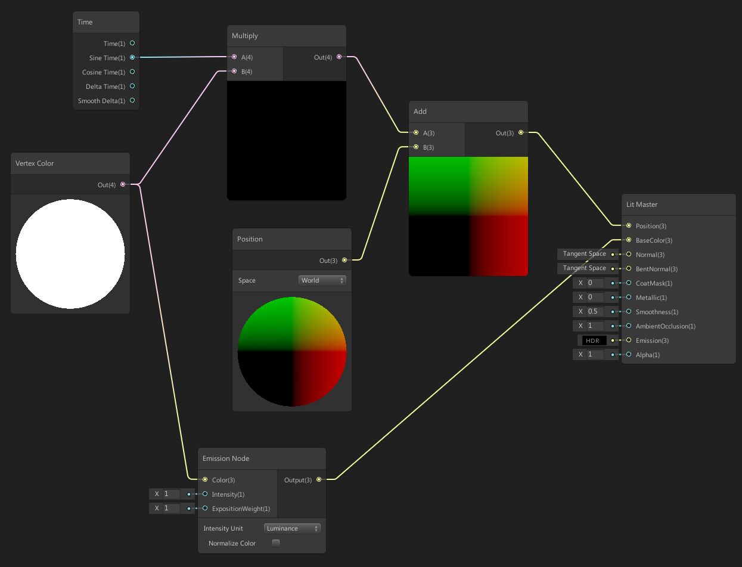Screen dimensions: 742x567
Task: Click the HDR color field for Emission
Action: [592, 340]
